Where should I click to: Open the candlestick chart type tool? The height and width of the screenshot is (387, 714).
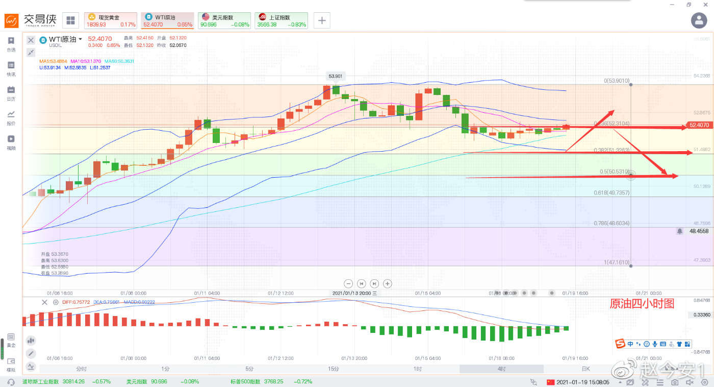pyautogui.click(x=31, y=340)
